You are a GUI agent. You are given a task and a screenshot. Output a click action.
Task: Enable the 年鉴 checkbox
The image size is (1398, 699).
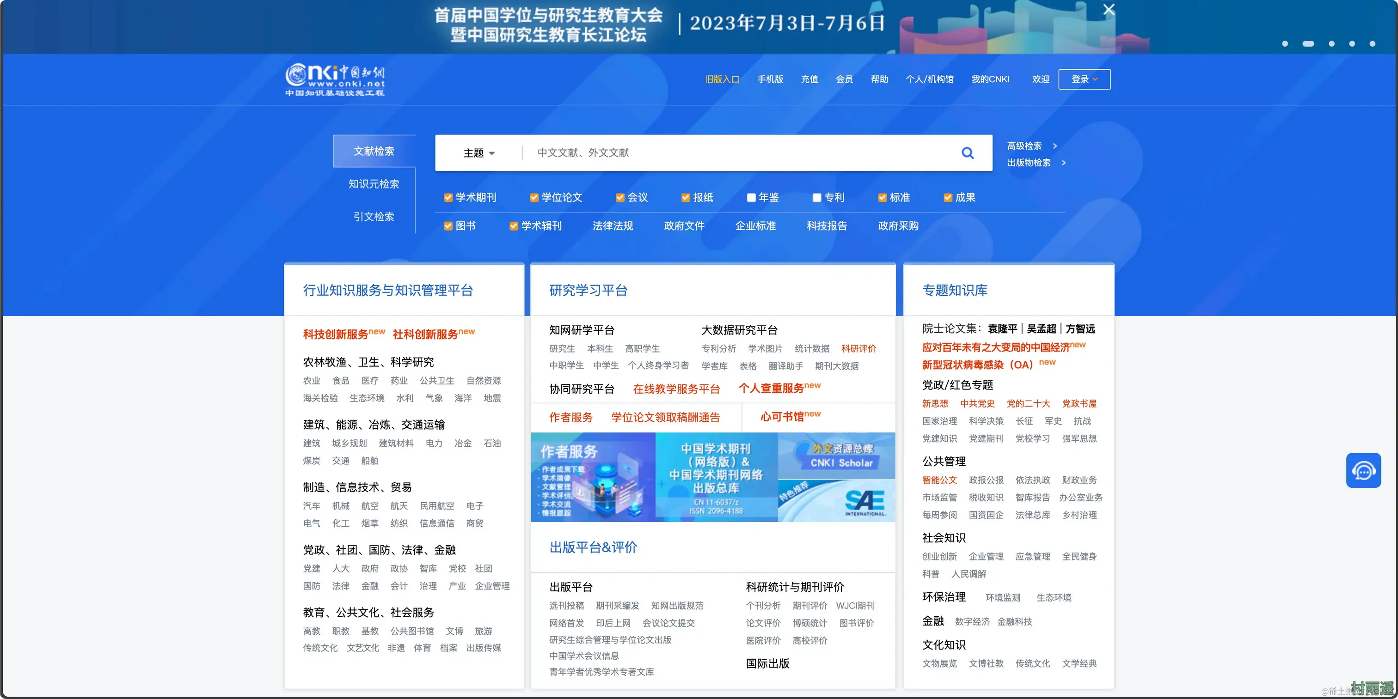point(751,198)
